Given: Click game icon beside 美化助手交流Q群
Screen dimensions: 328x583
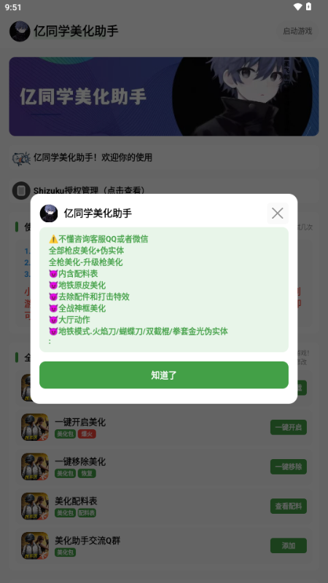Looking at the screenshot, I should pos(35,545).
